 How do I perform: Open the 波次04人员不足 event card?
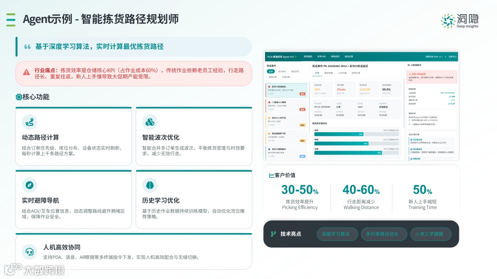click(287, 121)
